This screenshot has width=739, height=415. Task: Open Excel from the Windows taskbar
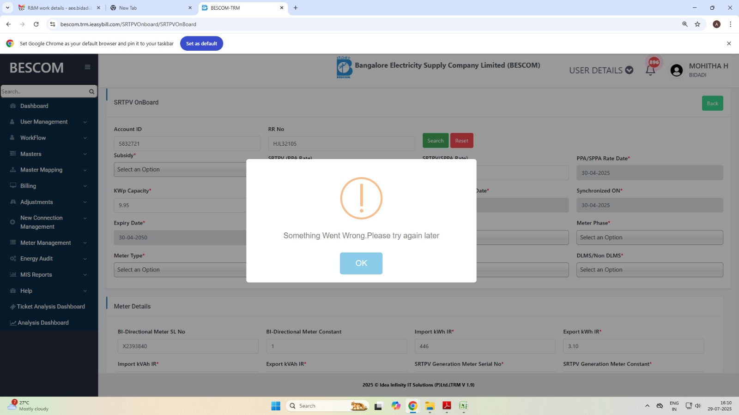463,406
